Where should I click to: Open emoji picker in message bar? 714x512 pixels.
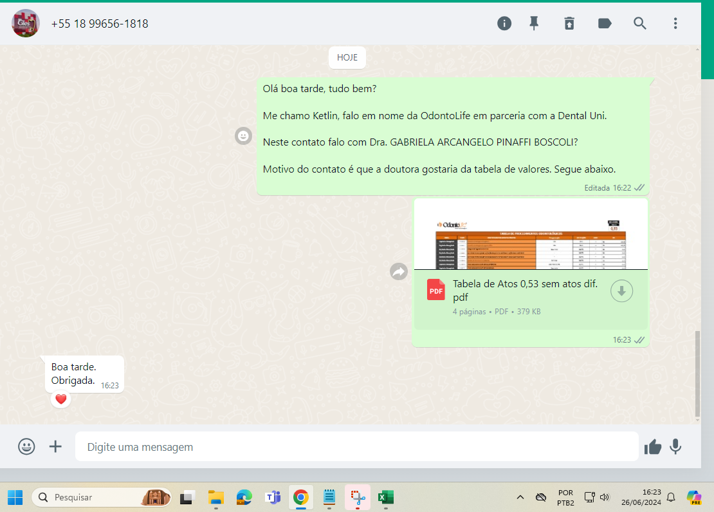coord(26,446)
